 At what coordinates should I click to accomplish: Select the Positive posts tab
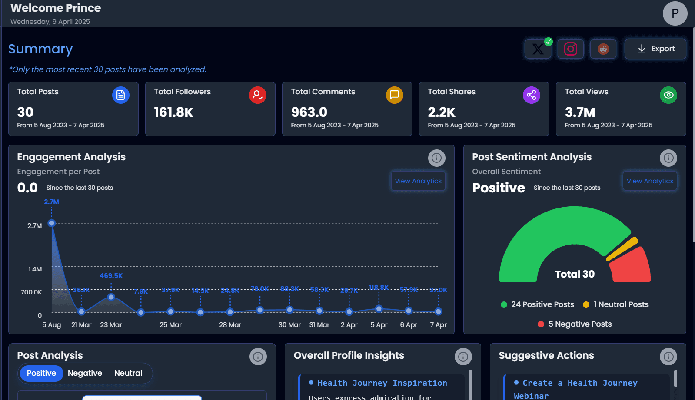[x=41, y=373]
